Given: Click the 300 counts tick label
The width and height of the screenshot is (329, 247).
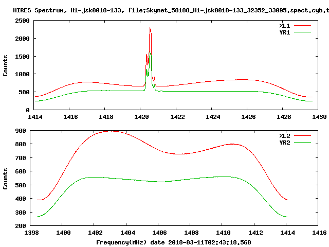Looking at the screenshot, I should pos(21,213).
